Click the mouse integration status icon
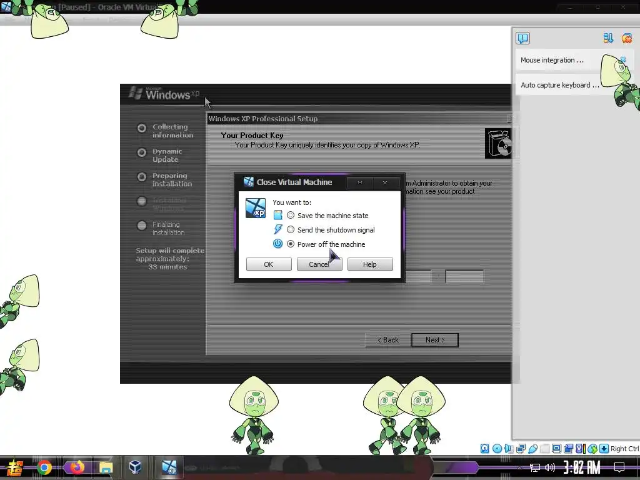This screenshot has width=640, height=480. [x=592, y=449]
